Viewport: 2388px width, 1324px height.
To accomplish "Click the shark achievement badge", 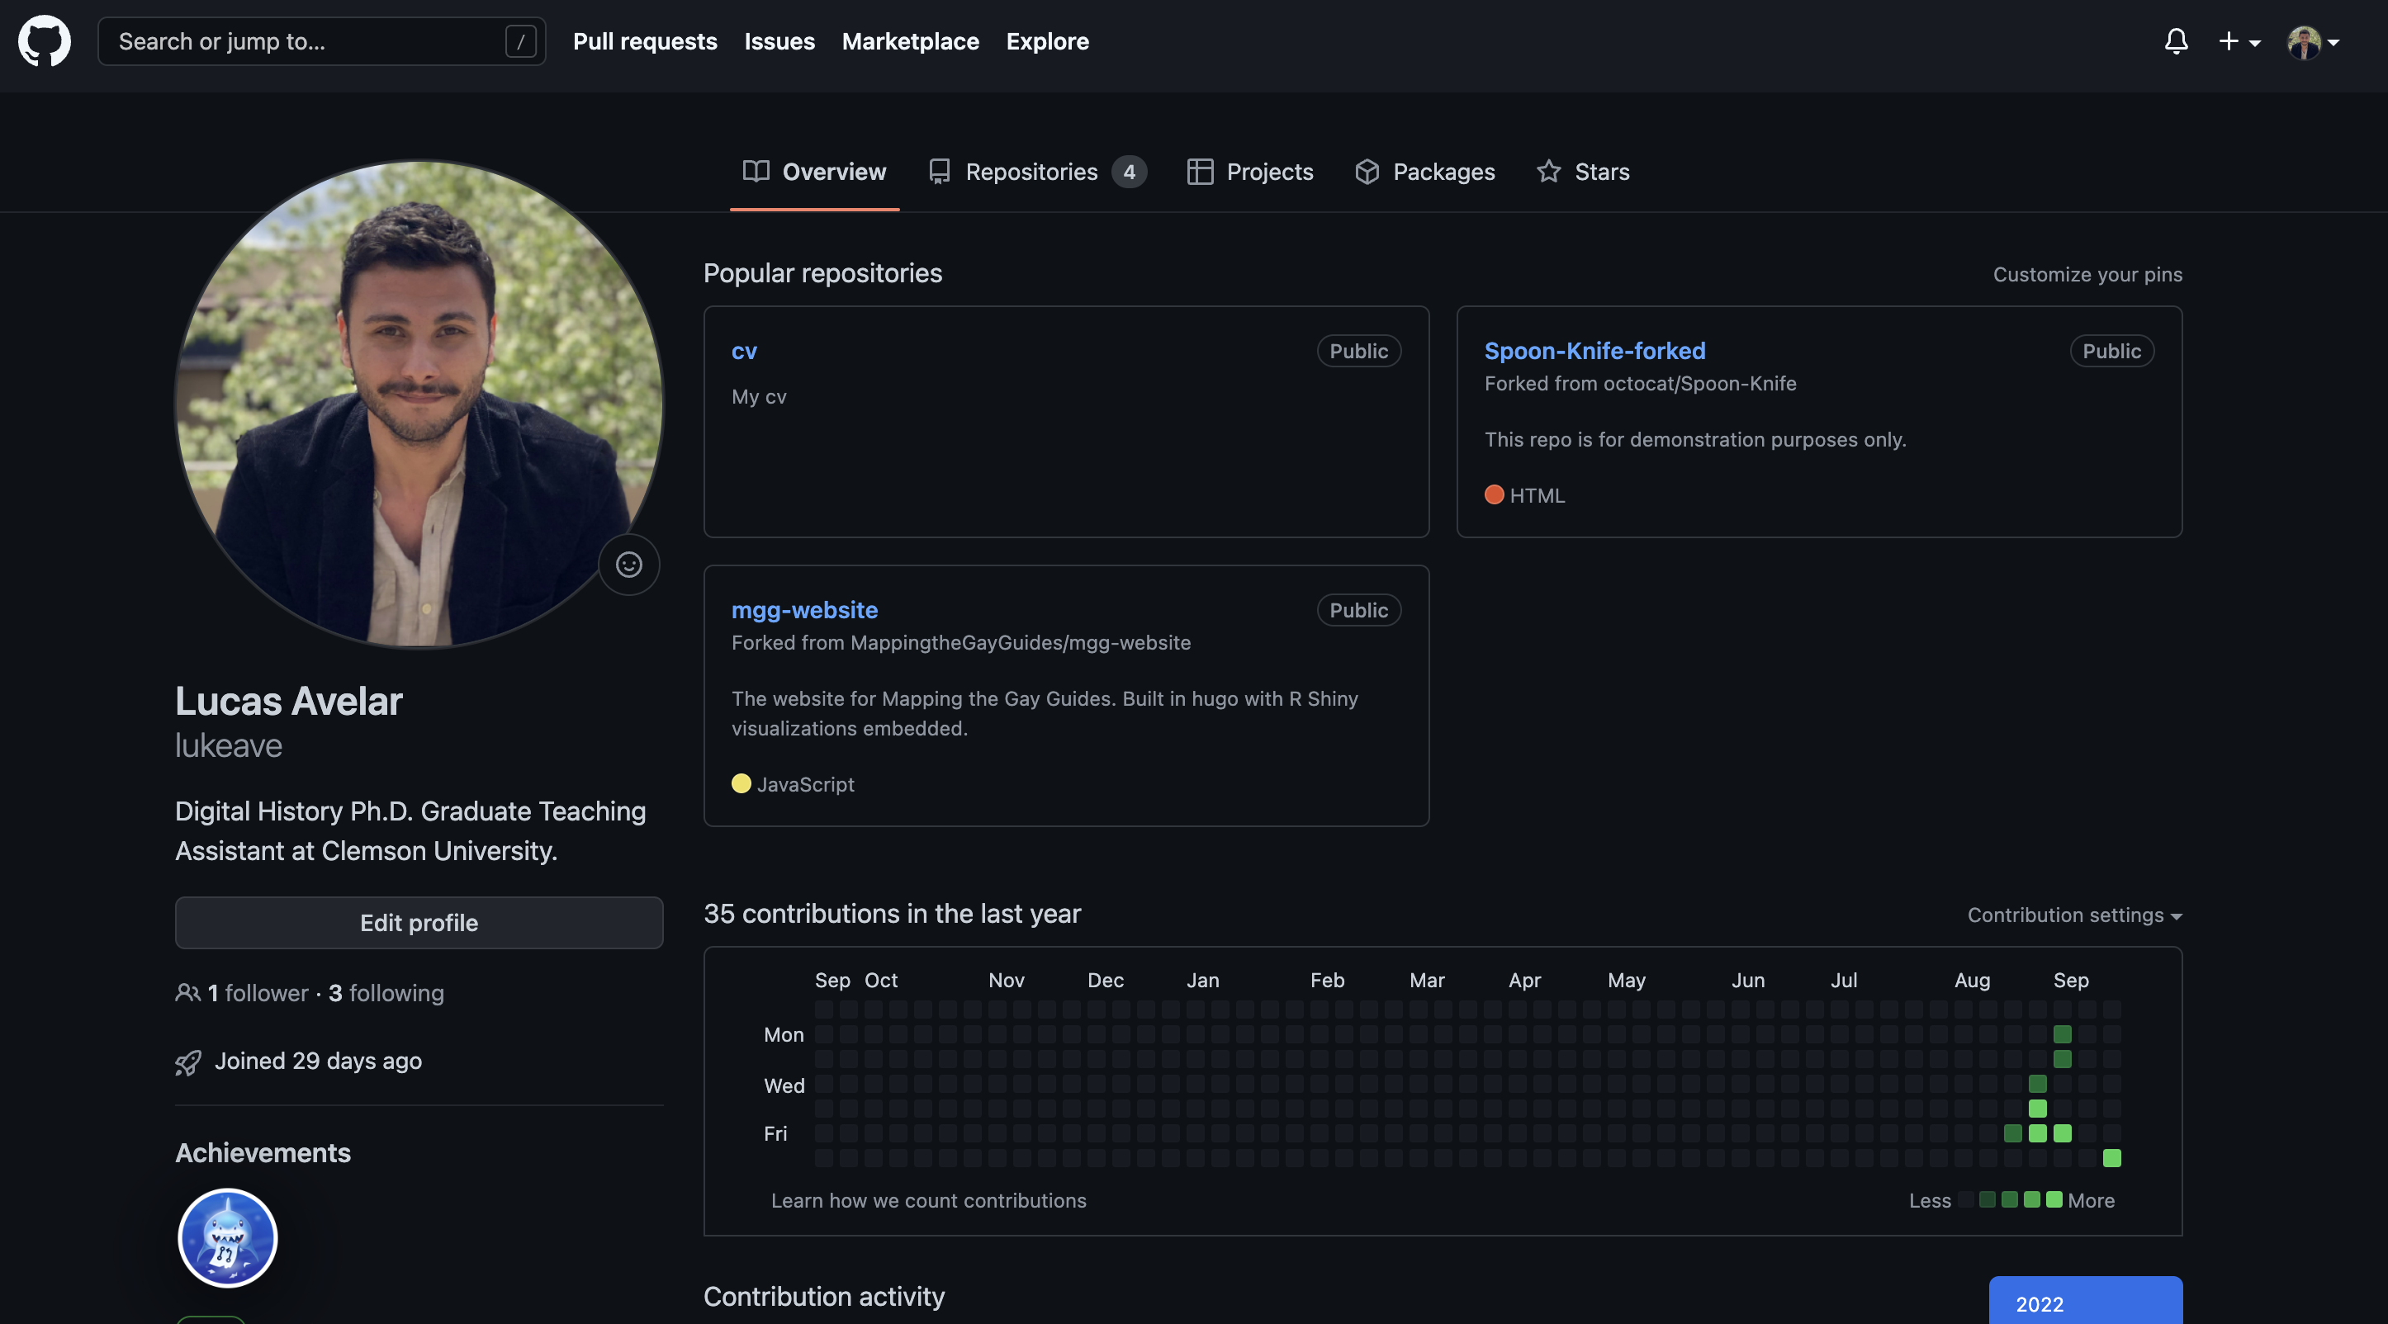I will pos(227,1238).
